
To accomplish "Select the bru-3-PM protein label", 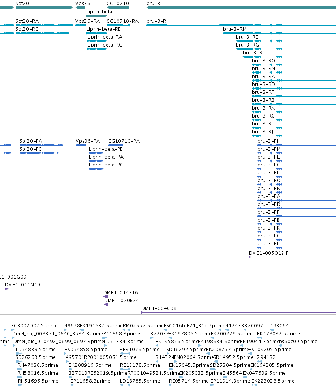I will pyautogui.click(x=269, y=149).
